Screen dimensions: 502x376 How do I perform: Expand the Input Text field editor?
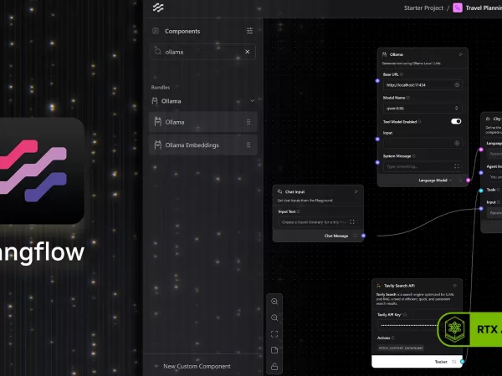click(x=352, y=222)
